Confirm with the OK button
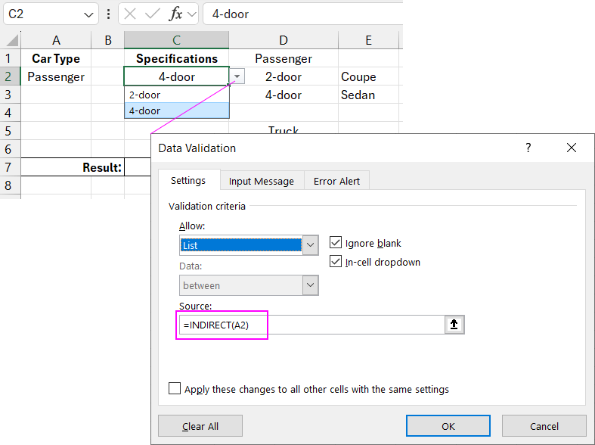This screenshot has width=595, height=445. pyautogui.click(x=448, y=426)
